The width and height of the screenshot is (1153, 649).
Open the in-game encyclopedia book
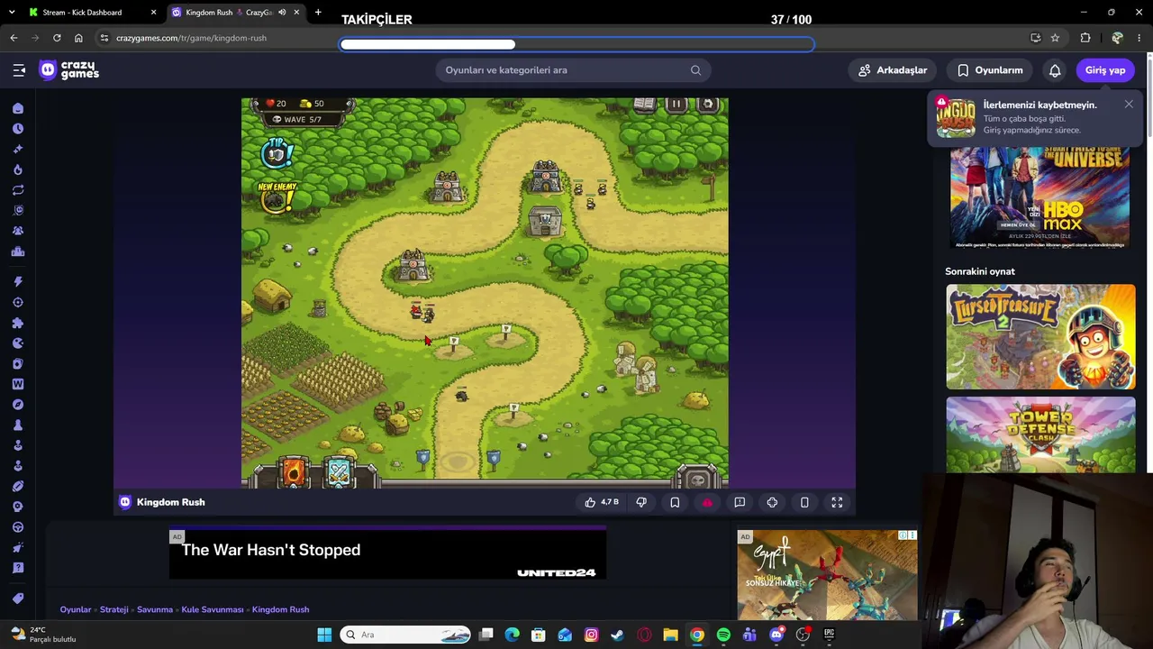[x=645, y=105]
